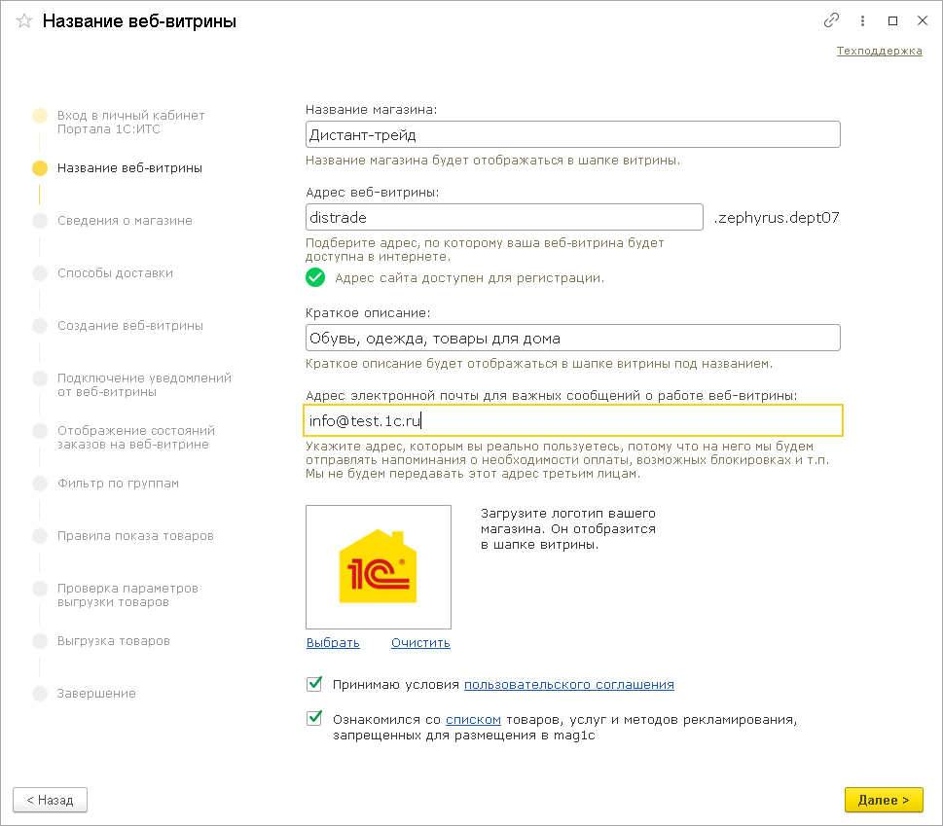The image size is (943, 826).
Task: Select the Способы доставки wizard step
Action: [x=115, y=273]
